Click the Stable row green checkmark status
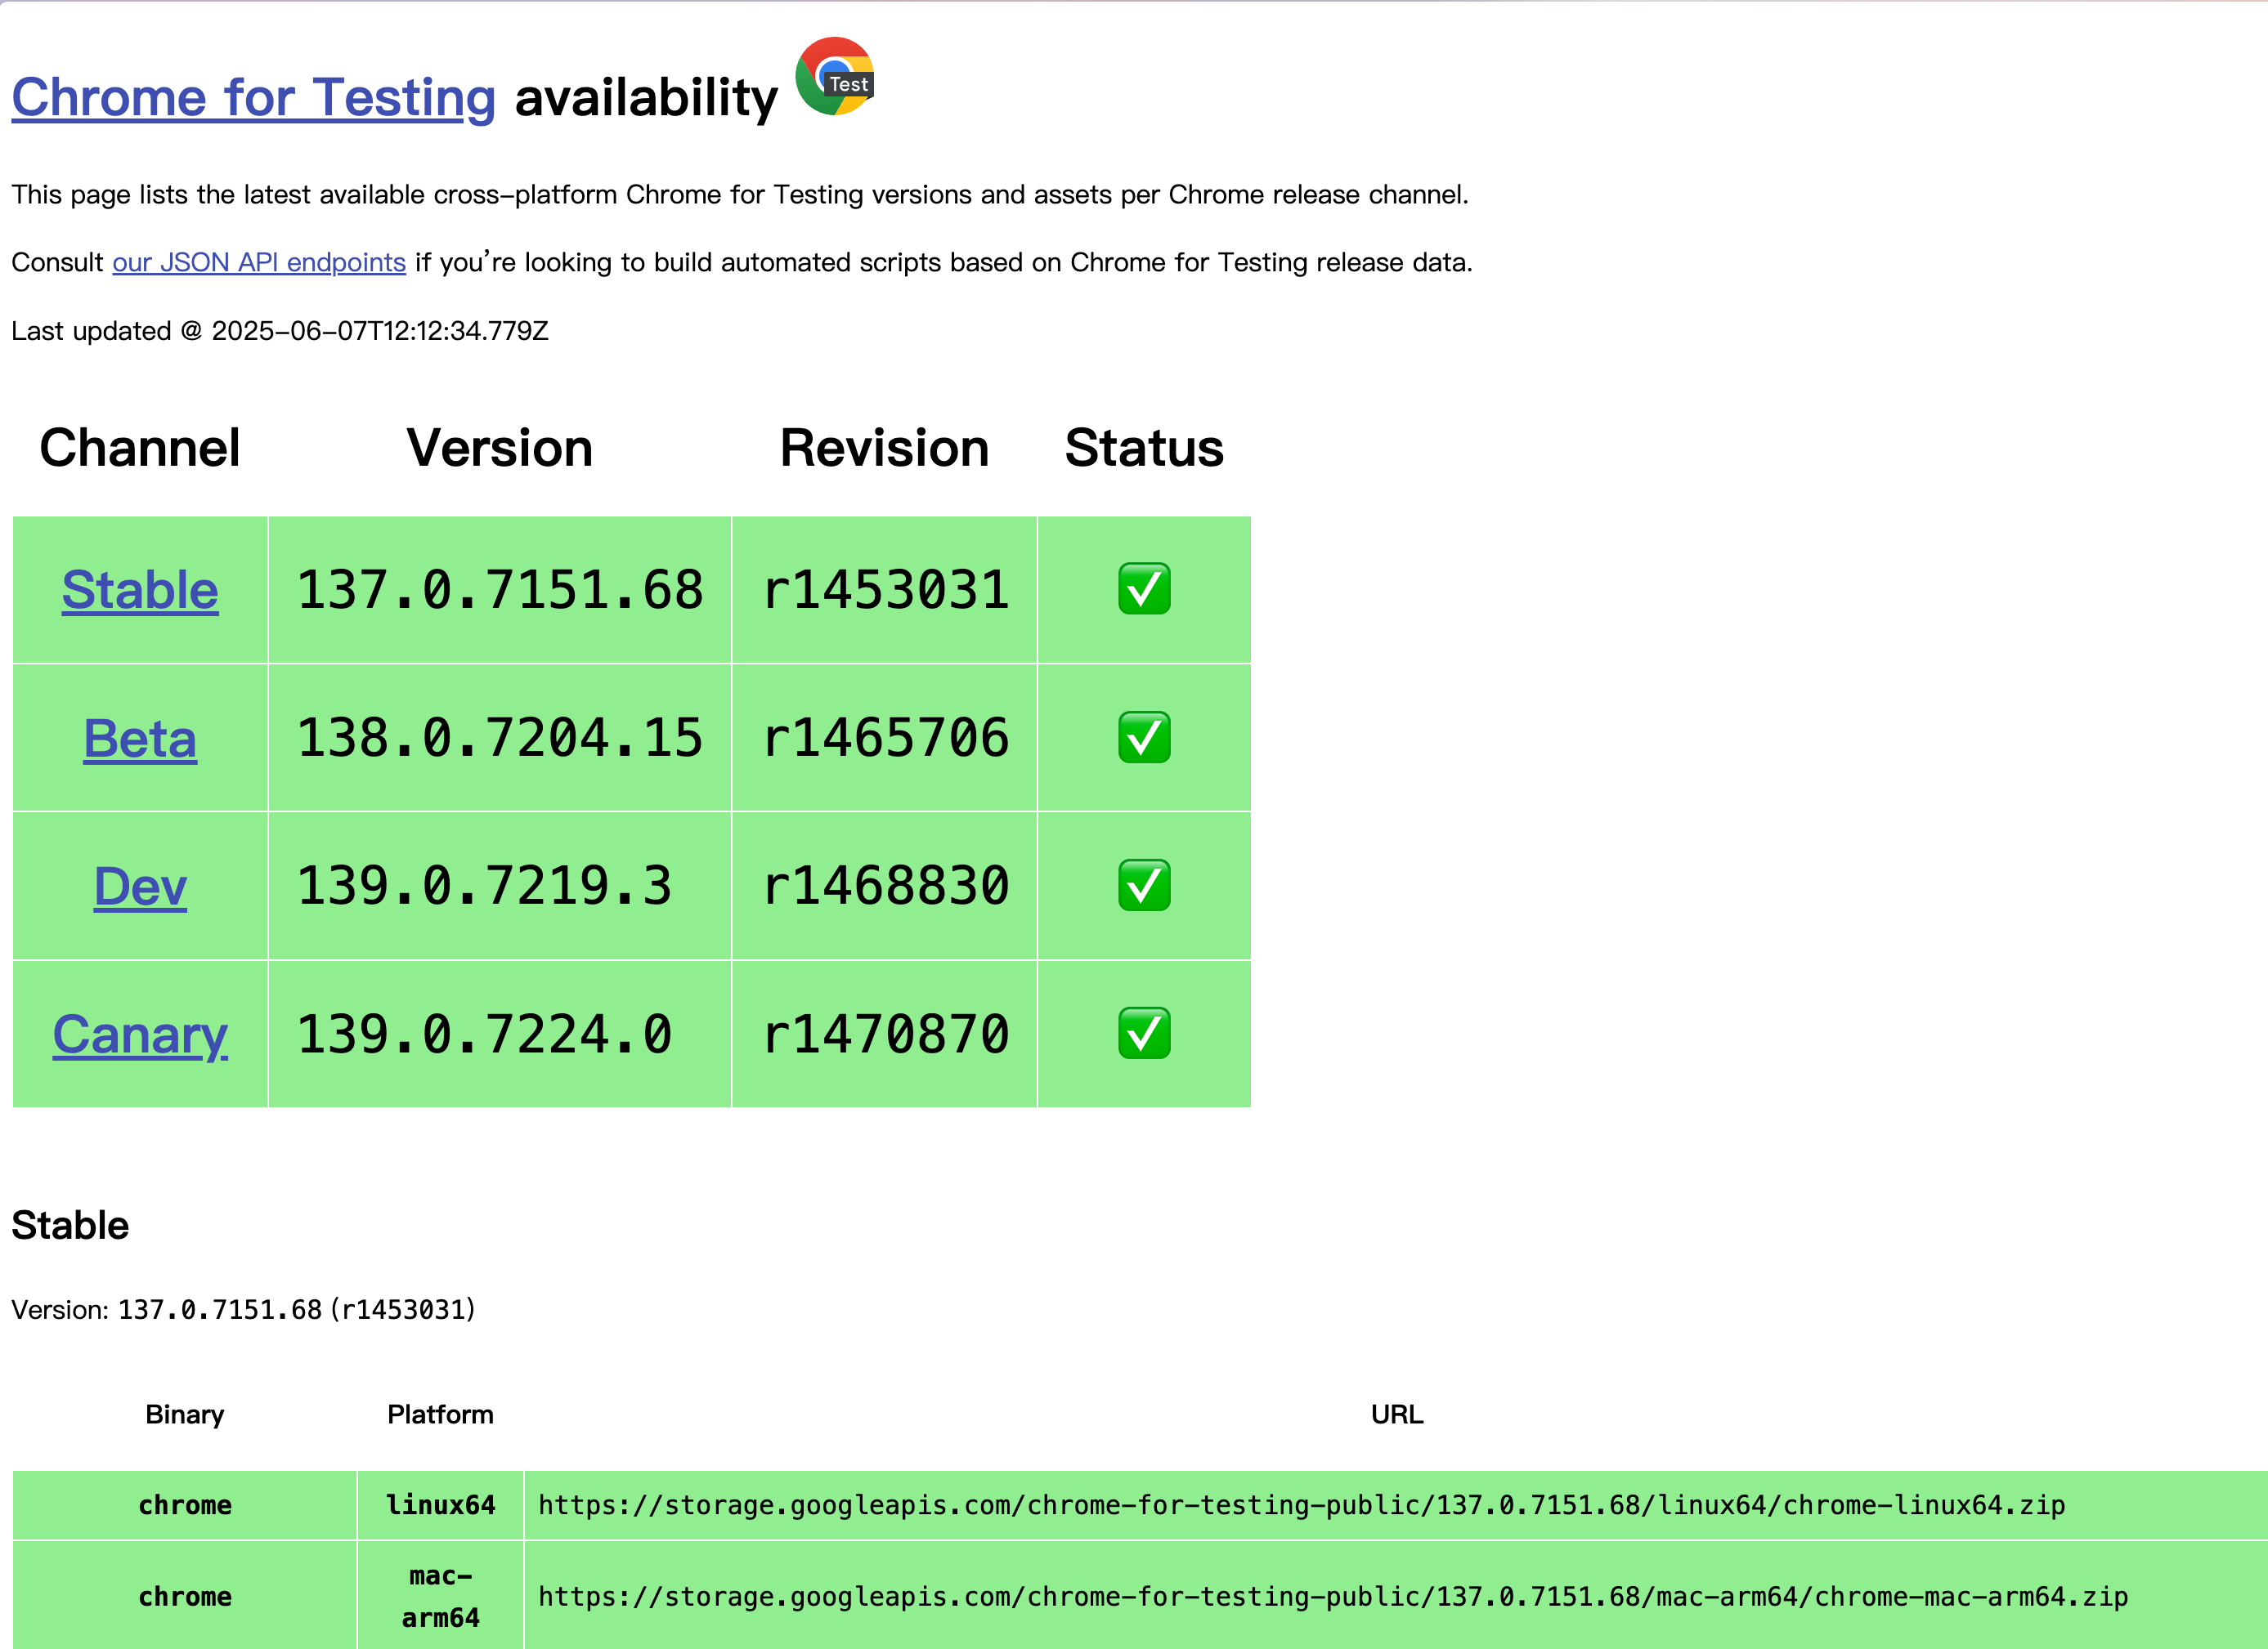 1144,588
